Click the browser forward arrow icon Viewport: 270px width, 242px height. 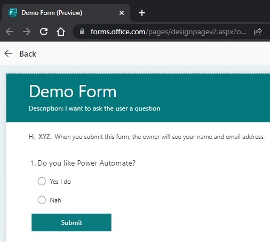click(x=27, y=32)
